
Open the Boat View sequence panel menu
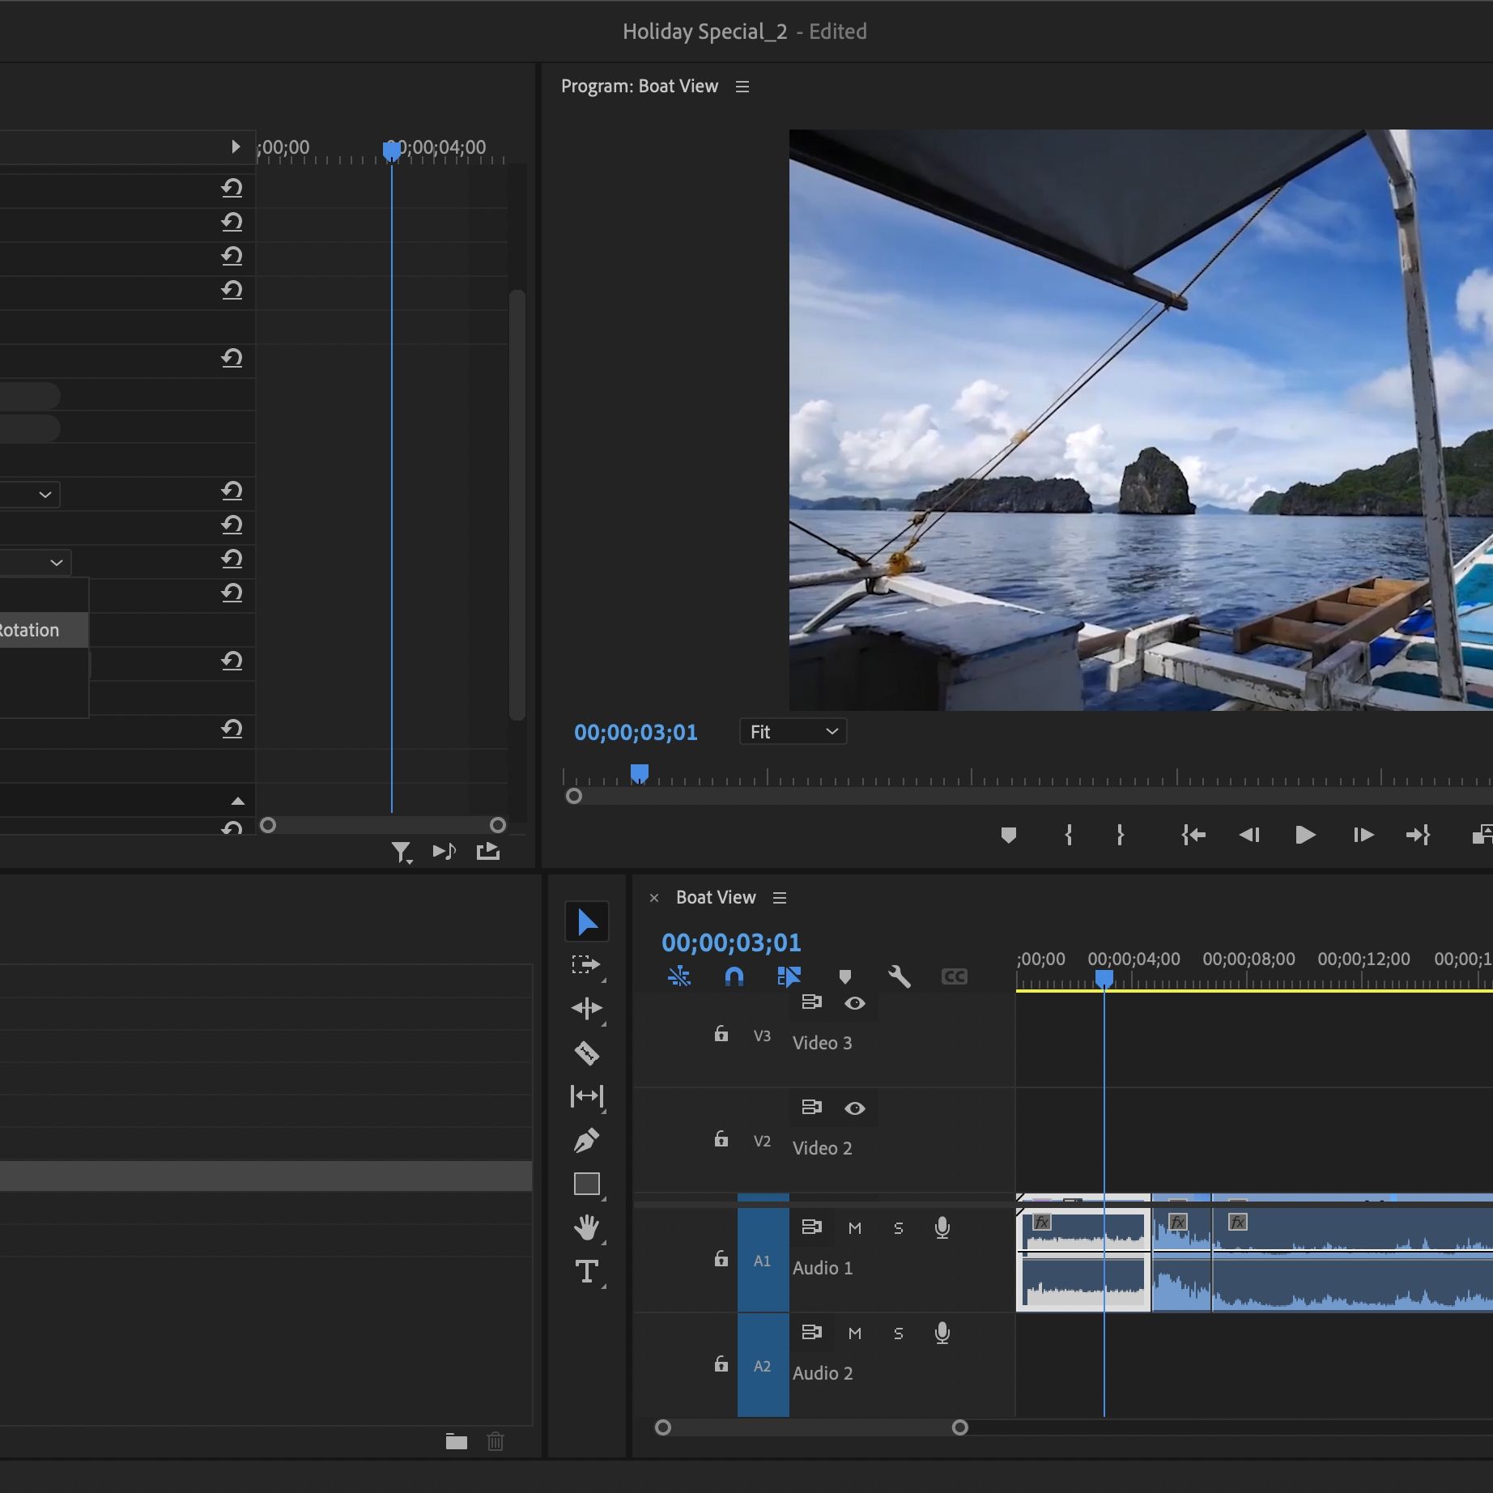(x=780, y=898)
